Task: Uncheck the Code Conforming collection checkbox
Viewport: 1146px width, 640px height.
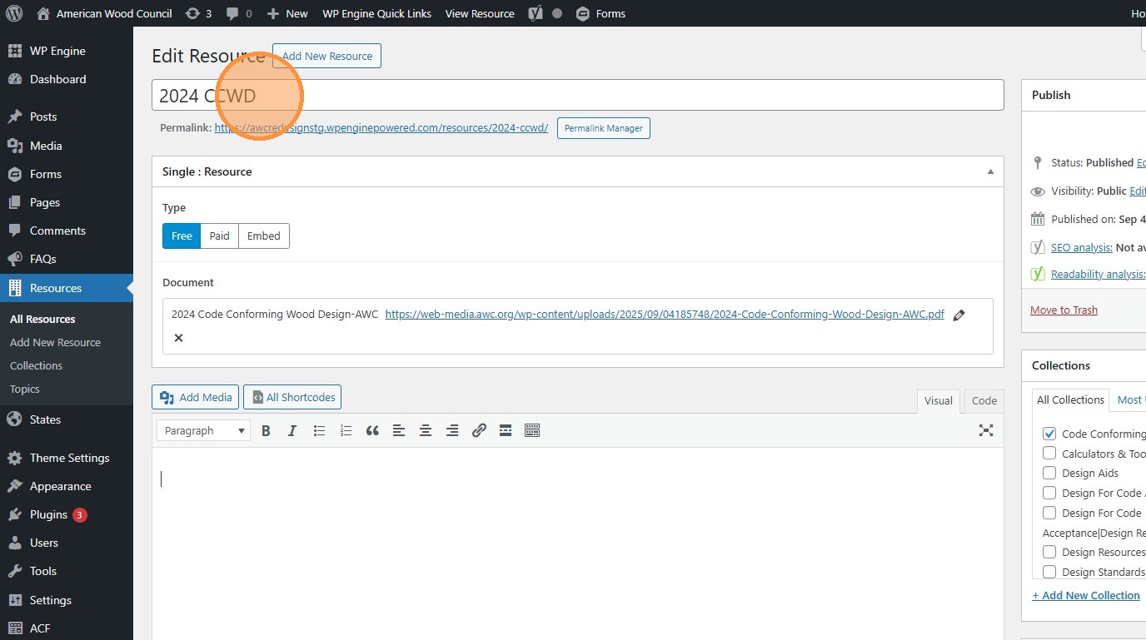Action: (1049, 434)
